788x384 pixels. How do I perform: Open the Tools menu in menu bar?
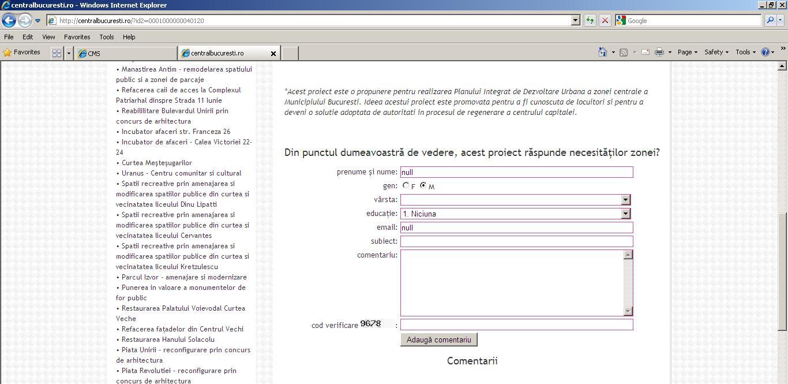tap(107, 37)
